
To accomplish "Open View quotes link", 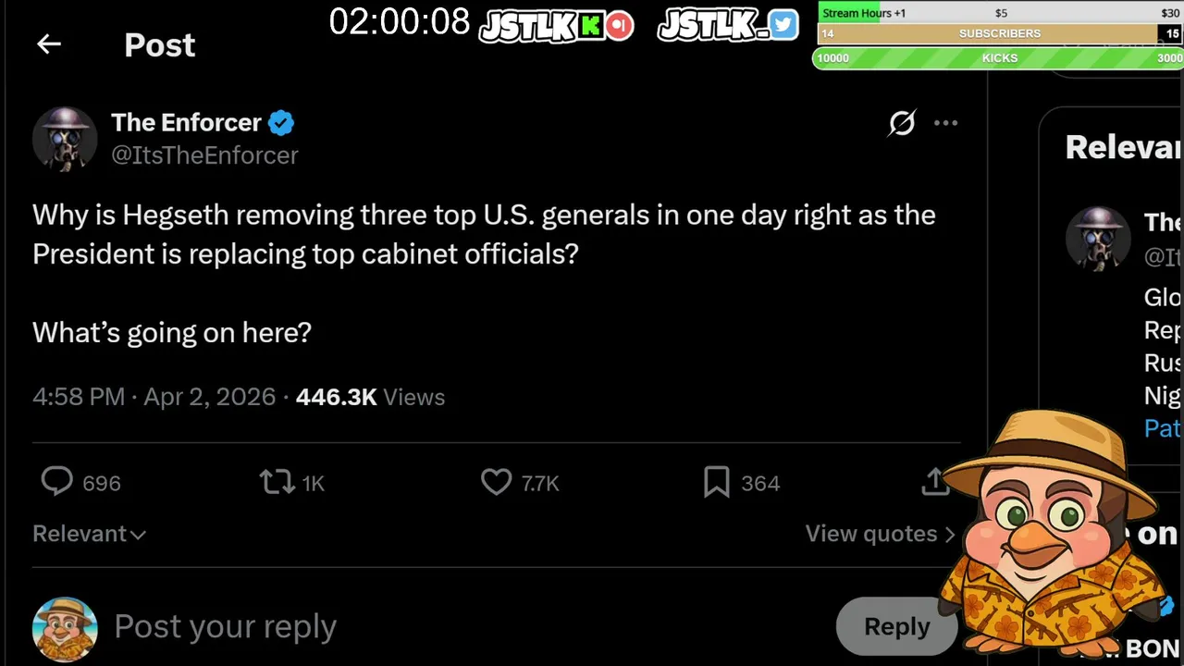I will coord(880,534).
